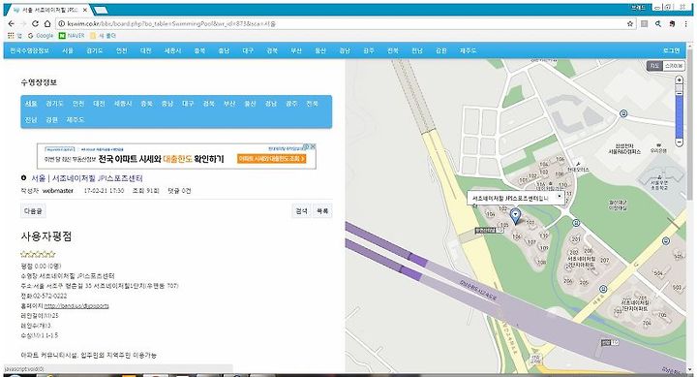The width and height of the screenshot is (697, 377).
Task: Choose 전남 in the 수영장정보 region box
Action: pos(31,120)
